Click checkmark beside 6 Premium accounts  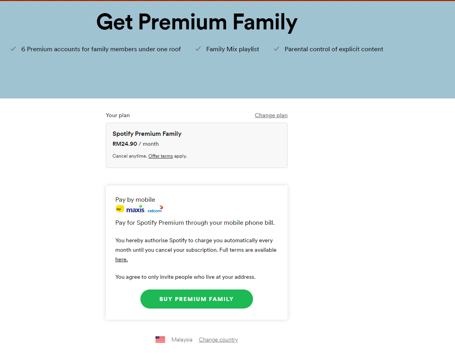(x=13, y=49)
